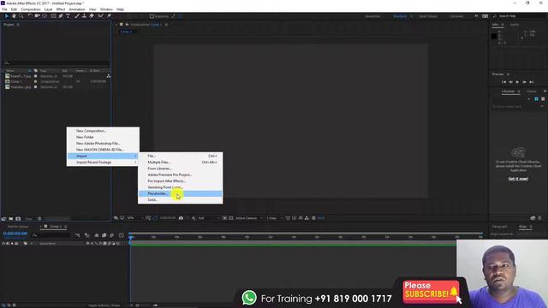Screen dimensions: 548x308
Task: Choose Pro Import After Effects entry
Action: pos(180,181)
